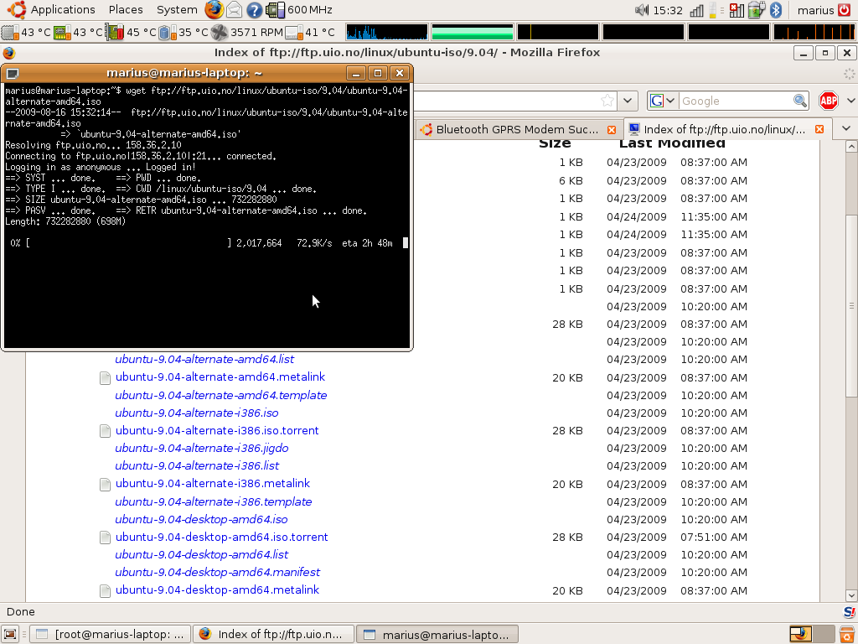
Task: Open the terminal window menu icon
Action: pos(13,73)
